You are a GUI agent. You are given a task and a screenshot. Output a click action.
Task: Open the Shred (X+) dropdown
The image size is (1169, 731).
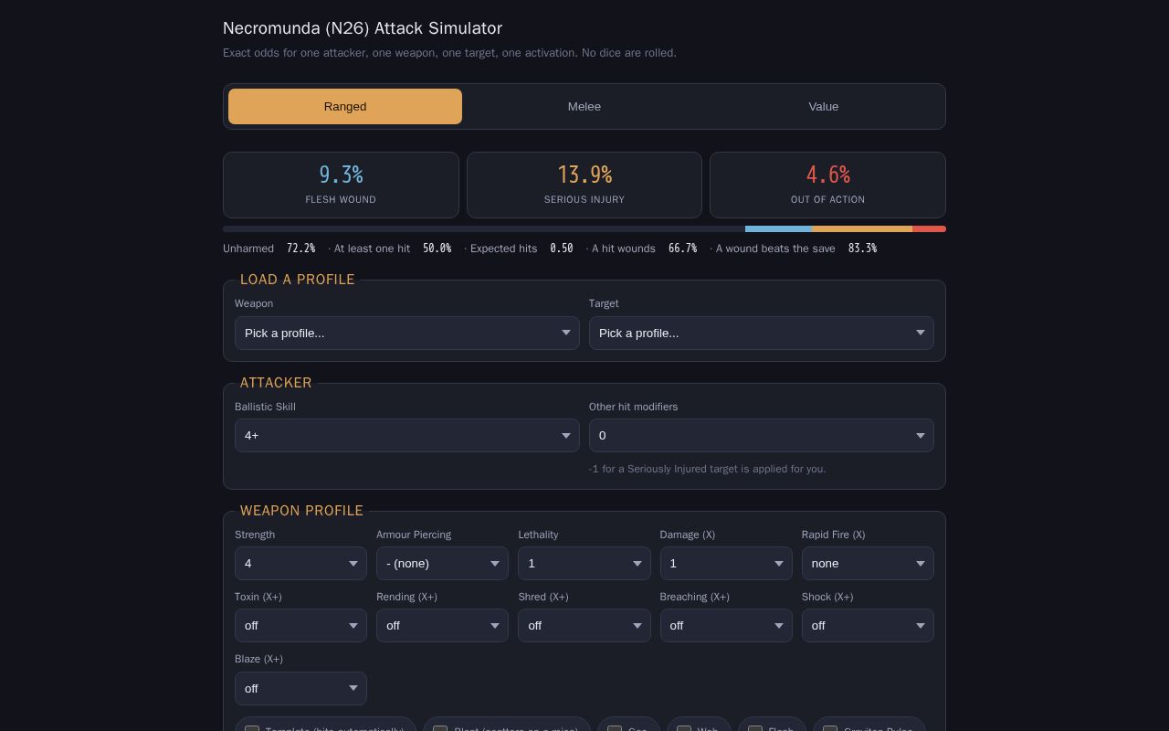584,625
